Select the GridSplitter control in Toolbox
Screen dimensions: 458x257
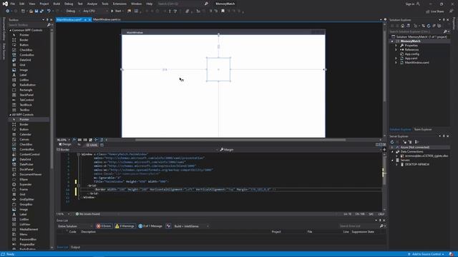pos(26,199)
